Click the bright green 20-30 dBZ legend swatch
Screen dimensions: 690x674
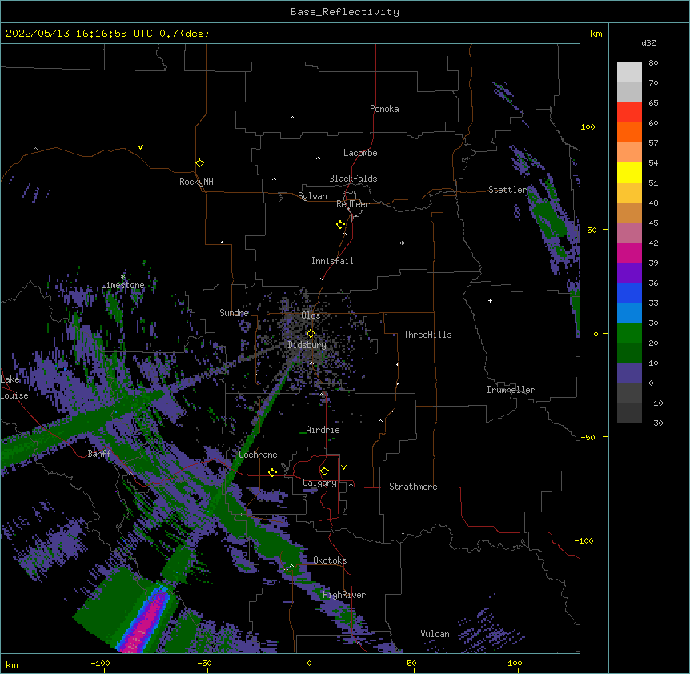coord(629,333)
